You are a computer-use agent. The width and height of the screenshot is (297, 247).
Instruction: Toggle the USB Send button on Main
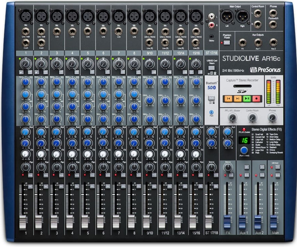(x=278, y=167)
